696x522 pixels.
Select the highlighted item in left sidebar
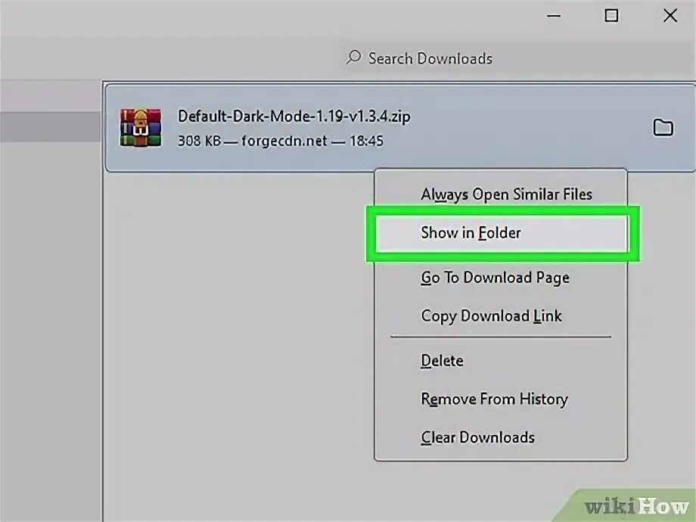50,127
